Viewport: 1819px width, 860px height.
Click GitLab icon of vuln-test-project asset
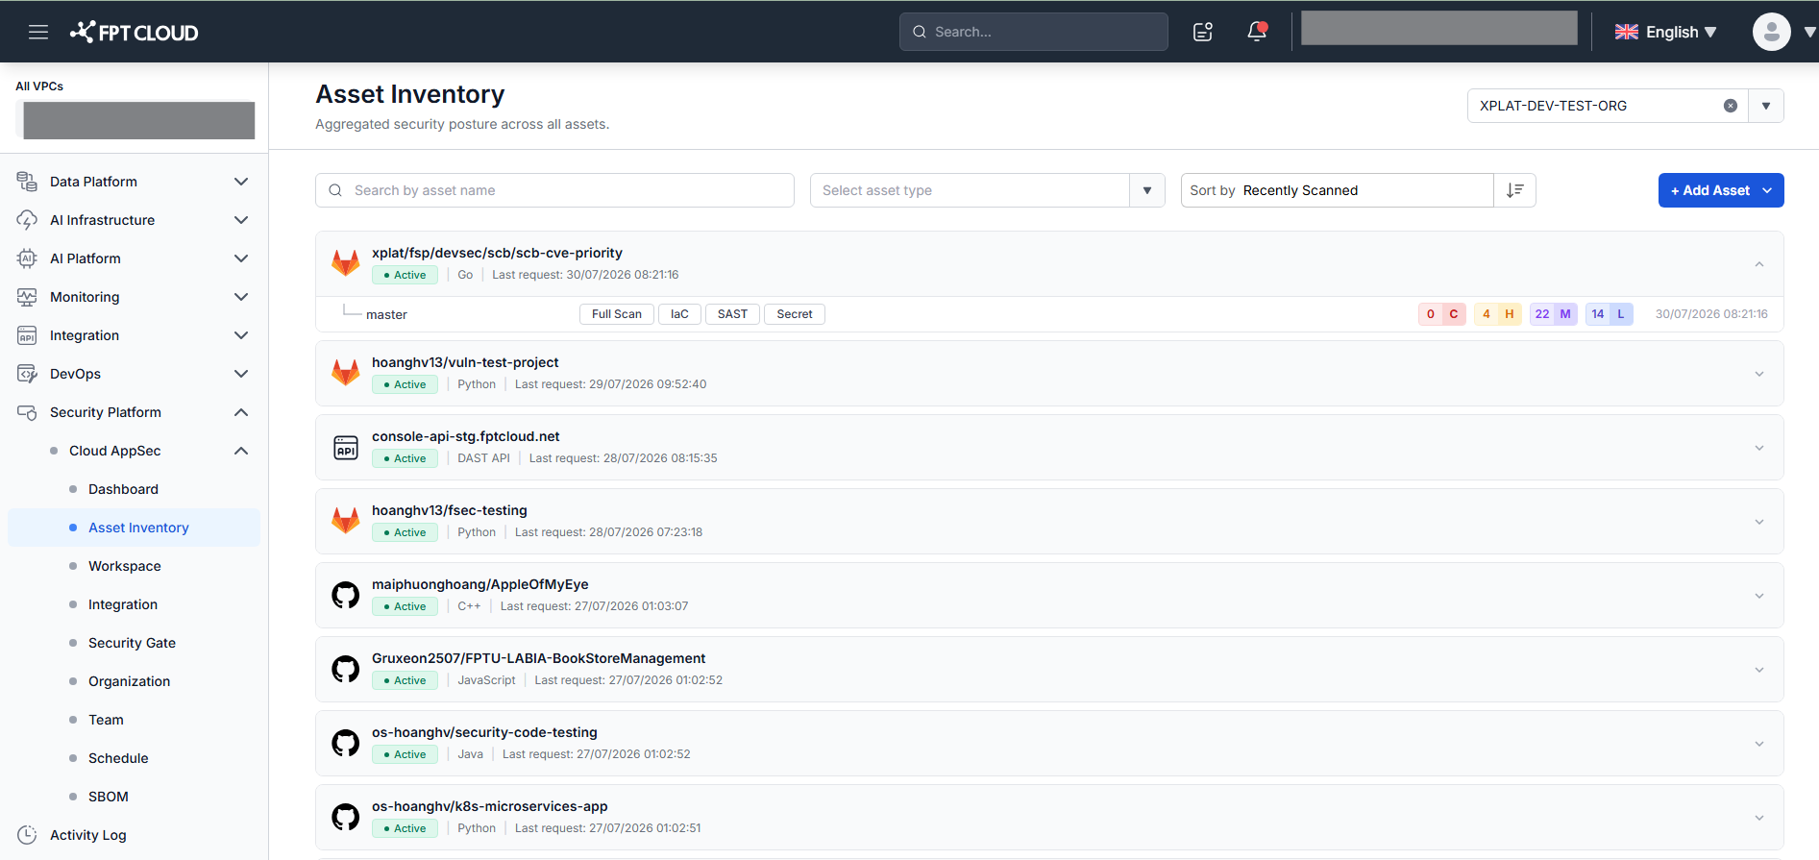click(x=346, y=372)
